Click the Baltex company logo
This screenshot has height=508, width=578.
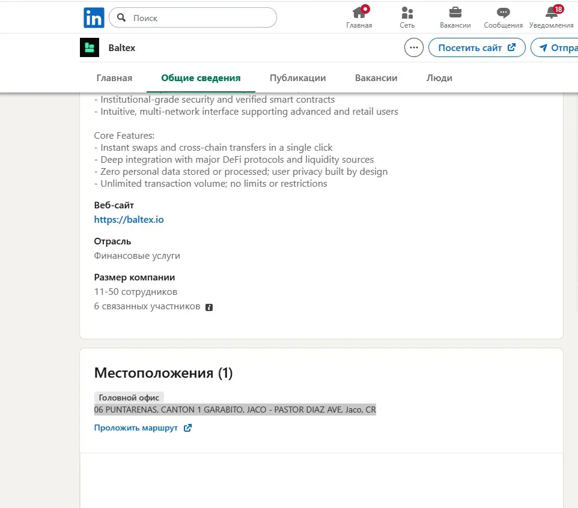90,47
